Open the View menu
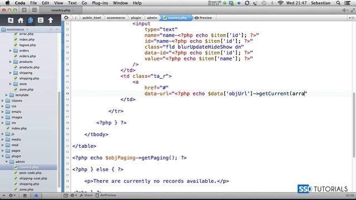This screenshot has width=356, height=200. tap(58, 3)
